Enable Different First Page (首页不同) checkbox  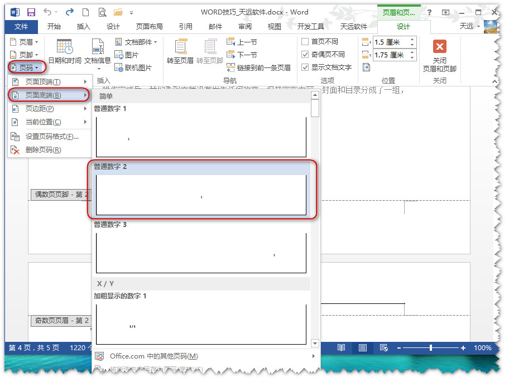click(x=305, y=42)
